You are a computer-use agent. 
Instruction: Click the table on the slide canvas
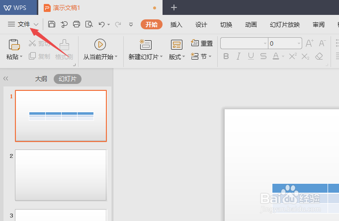306,198
